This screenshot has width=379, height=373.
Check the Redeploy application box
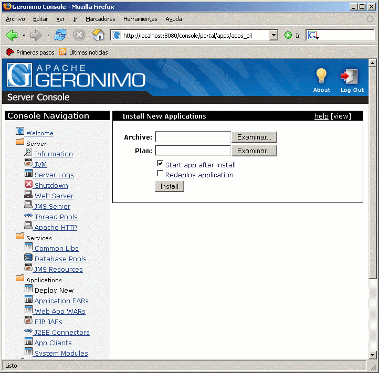click(160, 174)
